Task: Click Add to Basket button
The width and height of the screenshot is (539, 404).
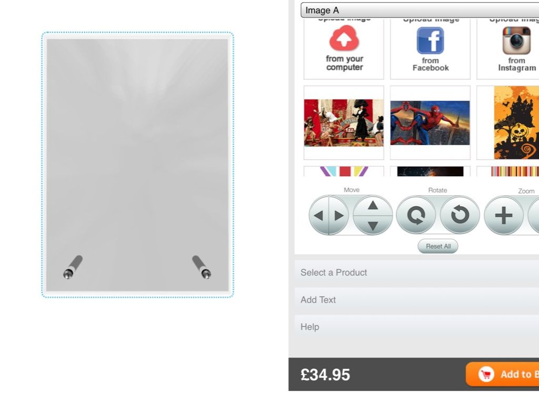Action: (x=503, y=374)
